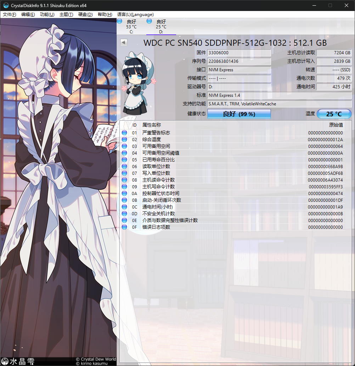Image resolution: width=355 pixels, height=366 pixels.
Task: Switch to the D: drive tab
Action: 161,27
